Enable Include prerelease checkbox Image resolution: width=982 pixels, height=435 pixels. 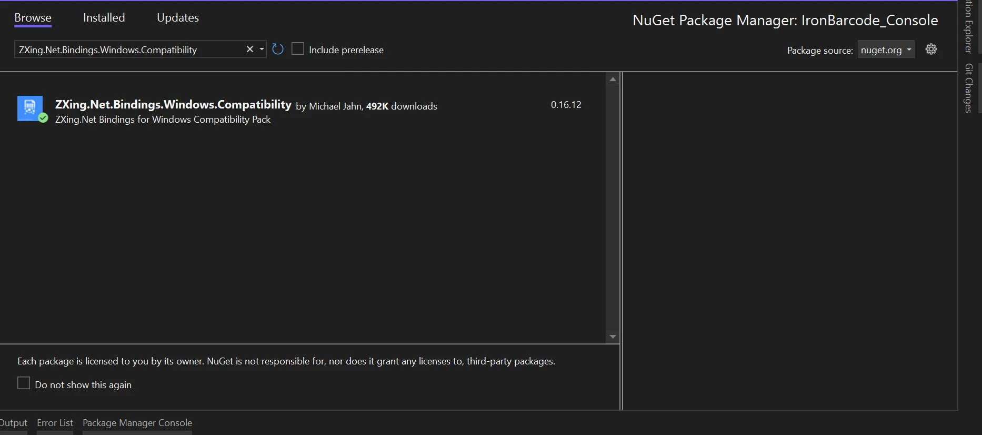298,49
